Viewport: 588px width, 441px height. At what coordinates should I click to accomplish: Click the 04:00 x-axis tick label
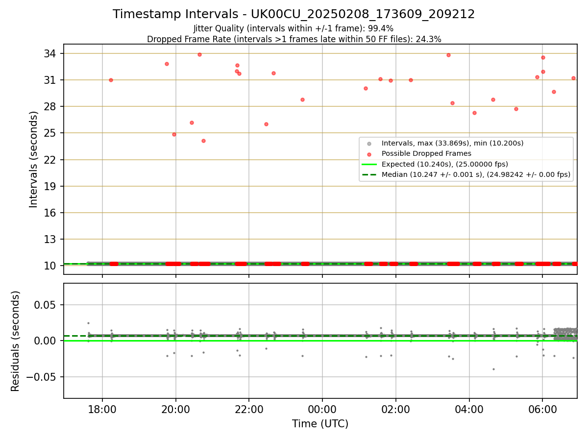click(469, 409)
